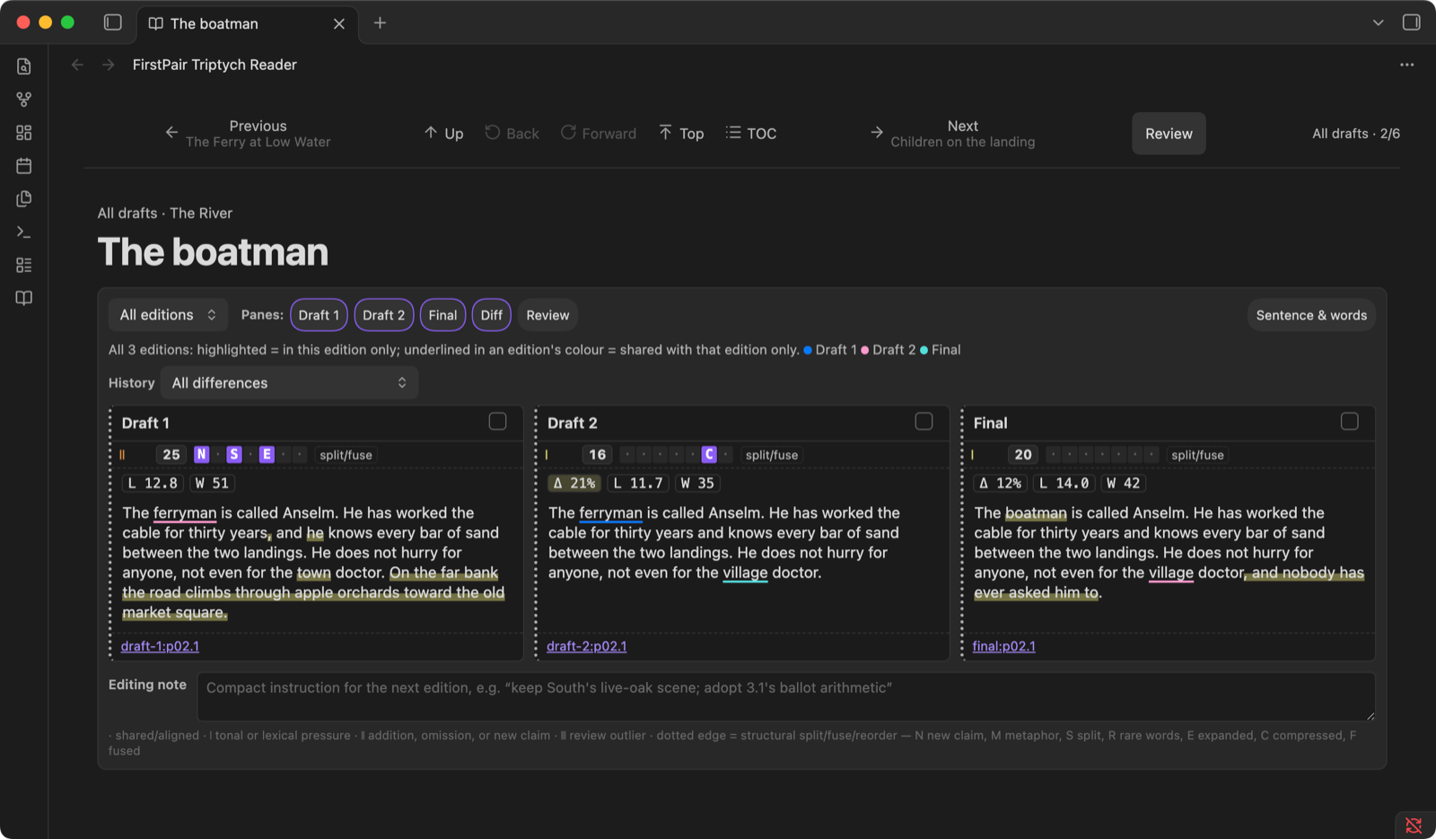Toggle the right sidebar panel icon

1412,22
